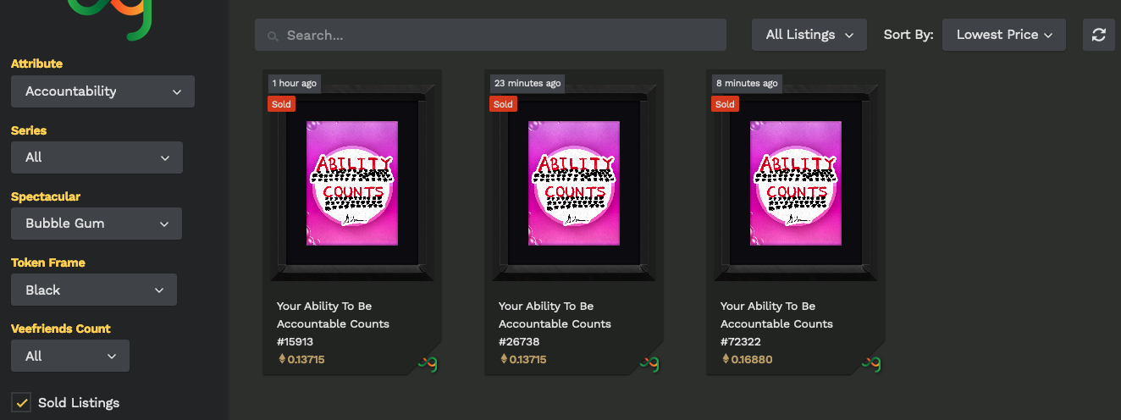The height and width of the screenshot is (420, 1121).
Task: Click the '23 minutes ago' timestamp label
Action: pos(527,83)
